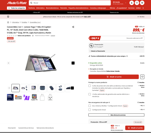This screenshot has width=151, height=133.
Task: Expand Simula tu financiación
Action: 97,51
